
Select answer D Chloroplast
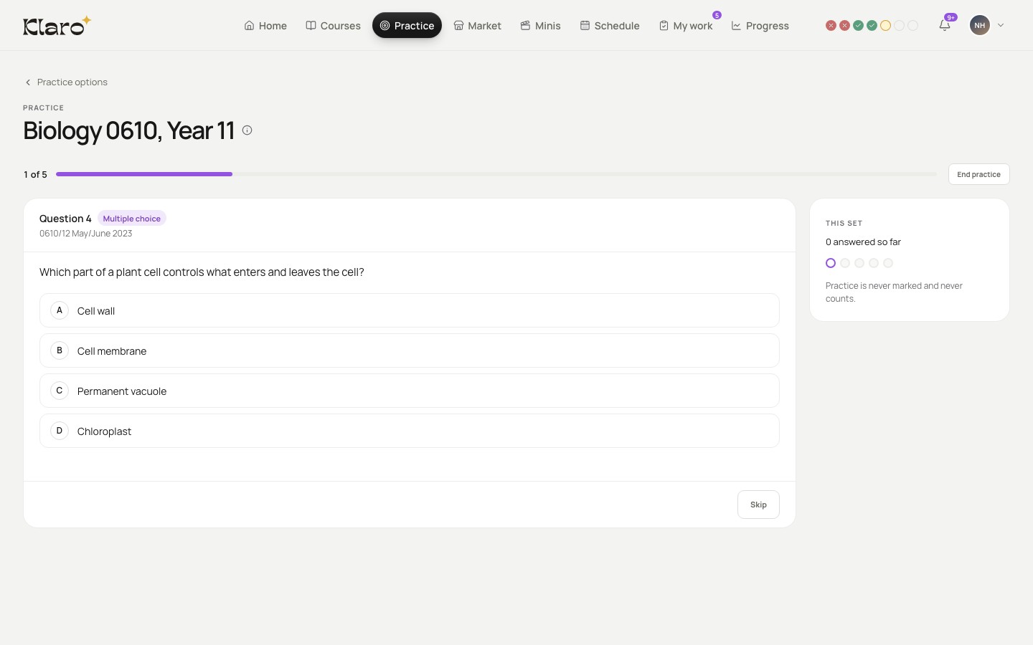pos(410,431)
